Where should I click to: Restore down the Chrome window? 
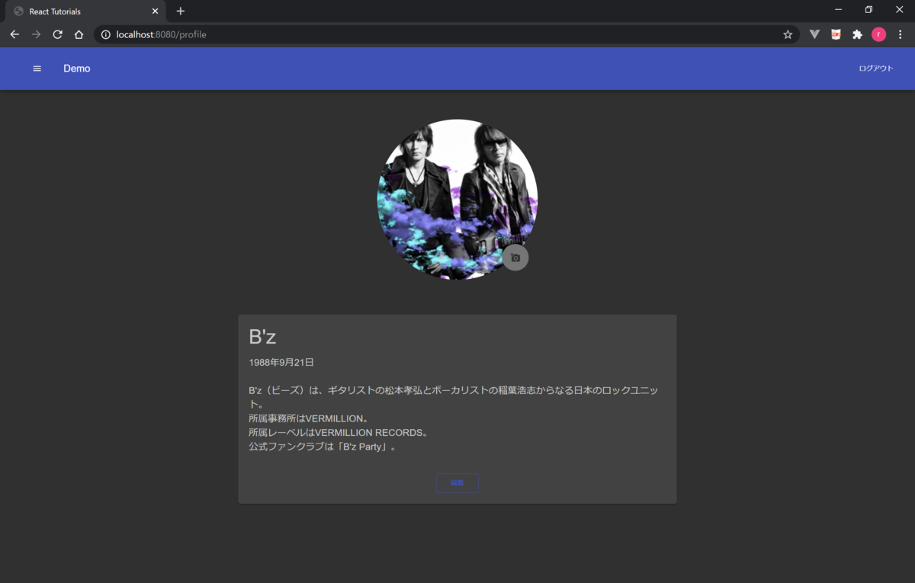click(868, 10)
